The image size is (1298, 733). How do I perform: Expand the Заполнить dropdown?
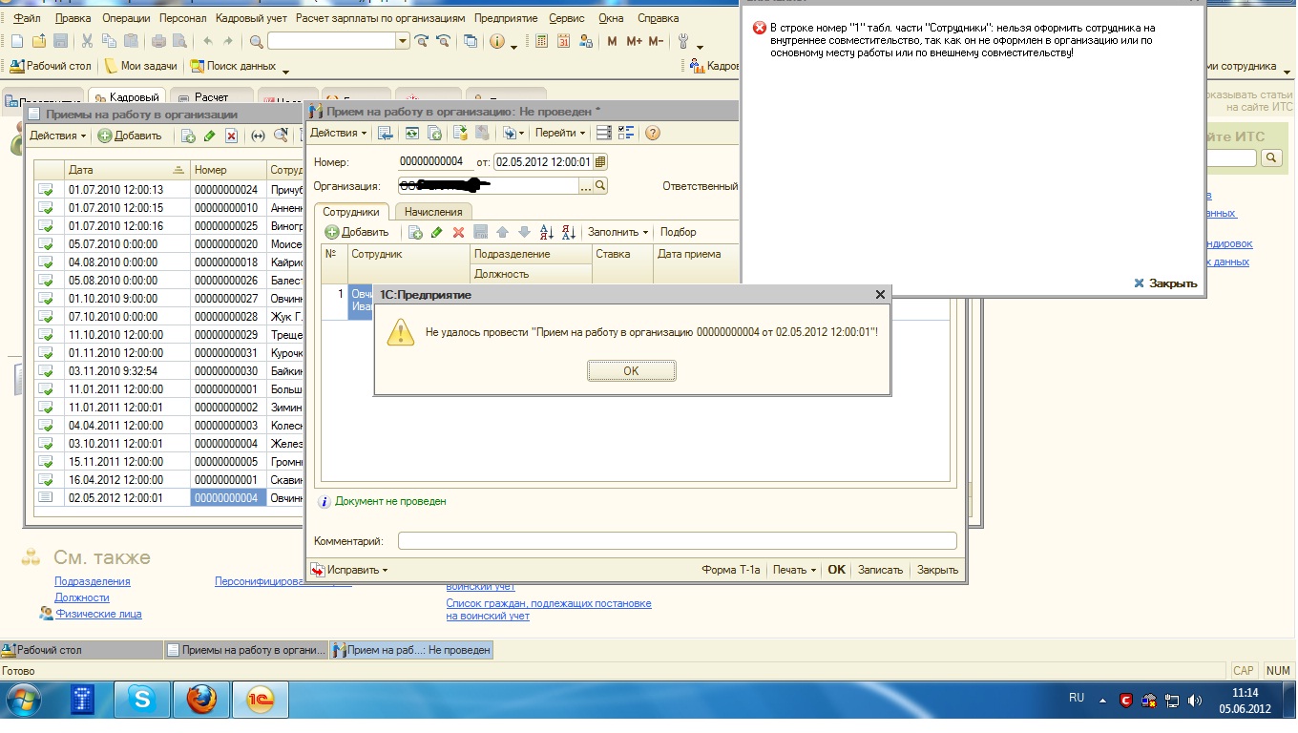618,232
